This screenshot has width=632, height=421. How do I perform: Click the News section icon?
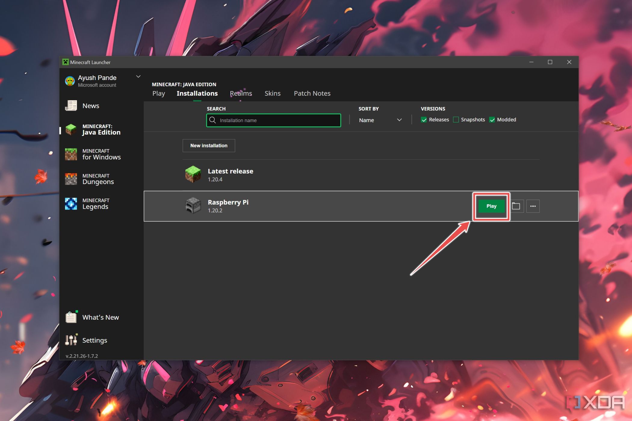(x=72, y=106)
